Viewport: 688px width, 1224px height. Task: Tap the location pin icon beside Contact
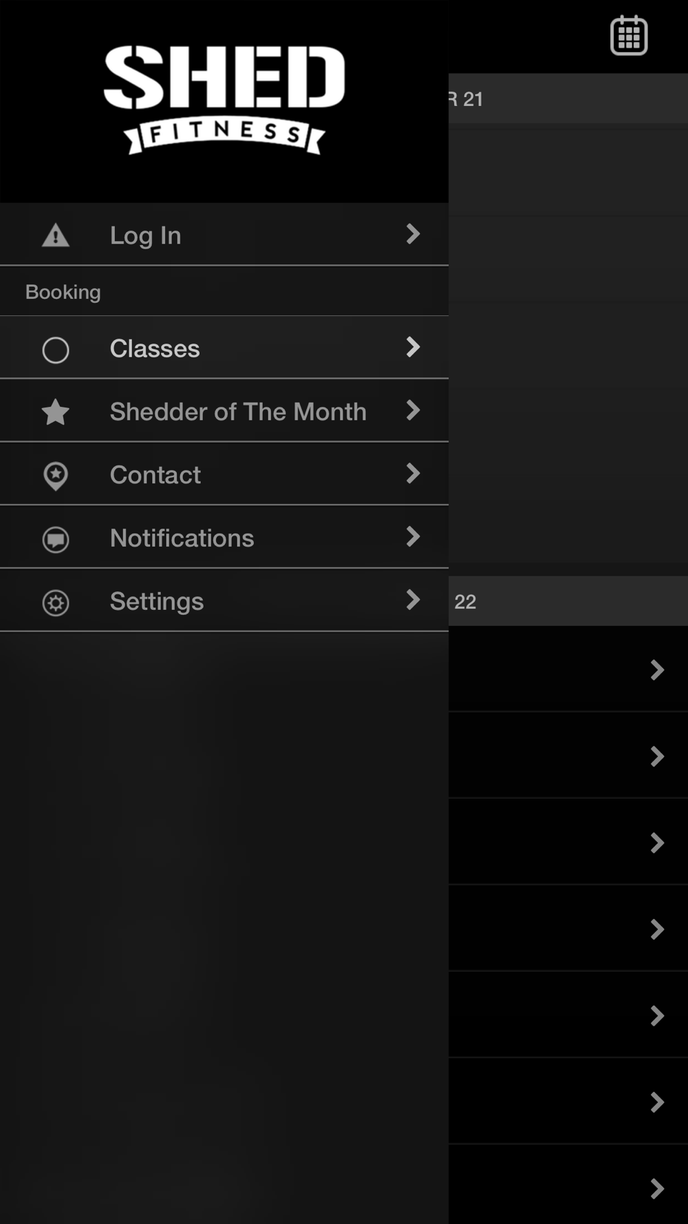pyautogui.click(x=56, y=476)
